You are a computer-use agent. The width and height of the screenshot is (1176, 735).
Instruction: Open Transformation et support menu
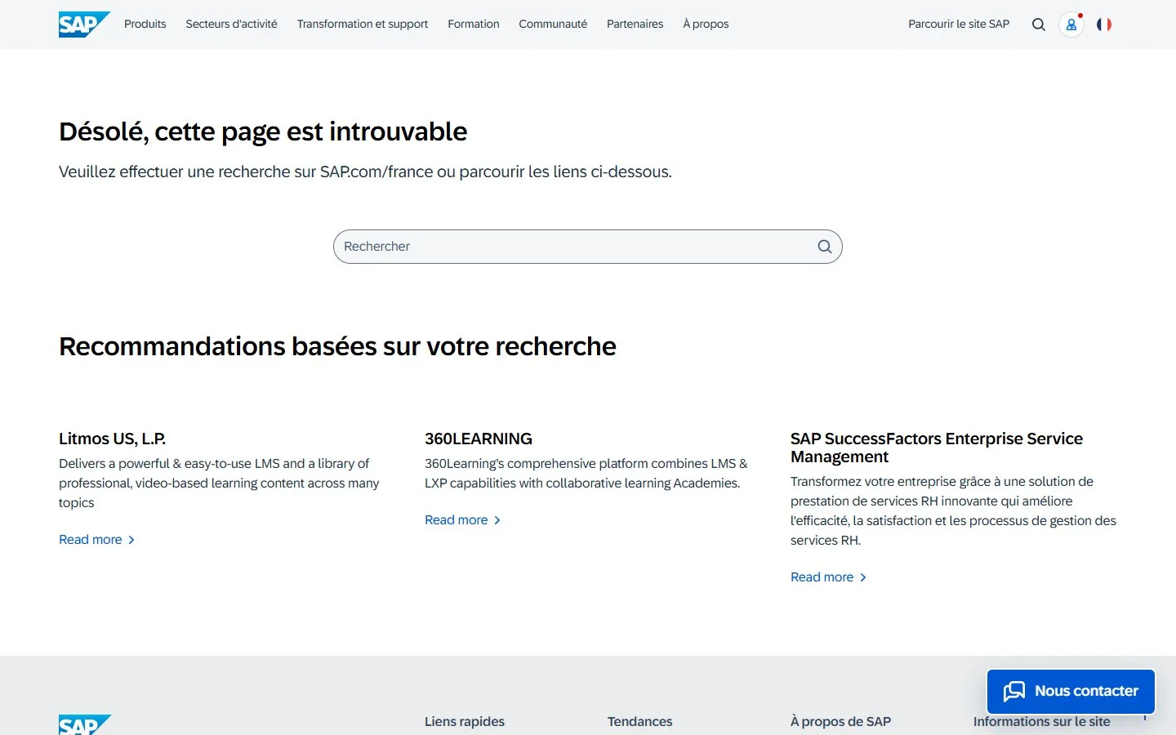pyautogui.click(x=363, y=24)
